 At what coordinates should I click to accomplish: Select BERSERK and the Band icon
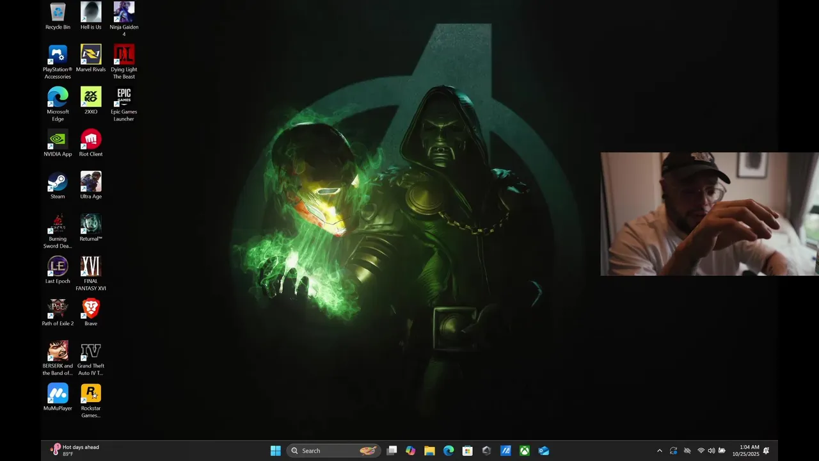coord(58,358)
